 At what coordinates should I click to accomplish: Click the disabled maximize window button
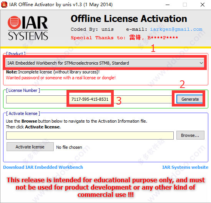[x=185, y=5]
